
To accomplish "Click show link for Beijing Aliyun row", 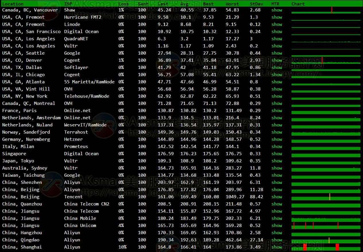I will point(277,190).
